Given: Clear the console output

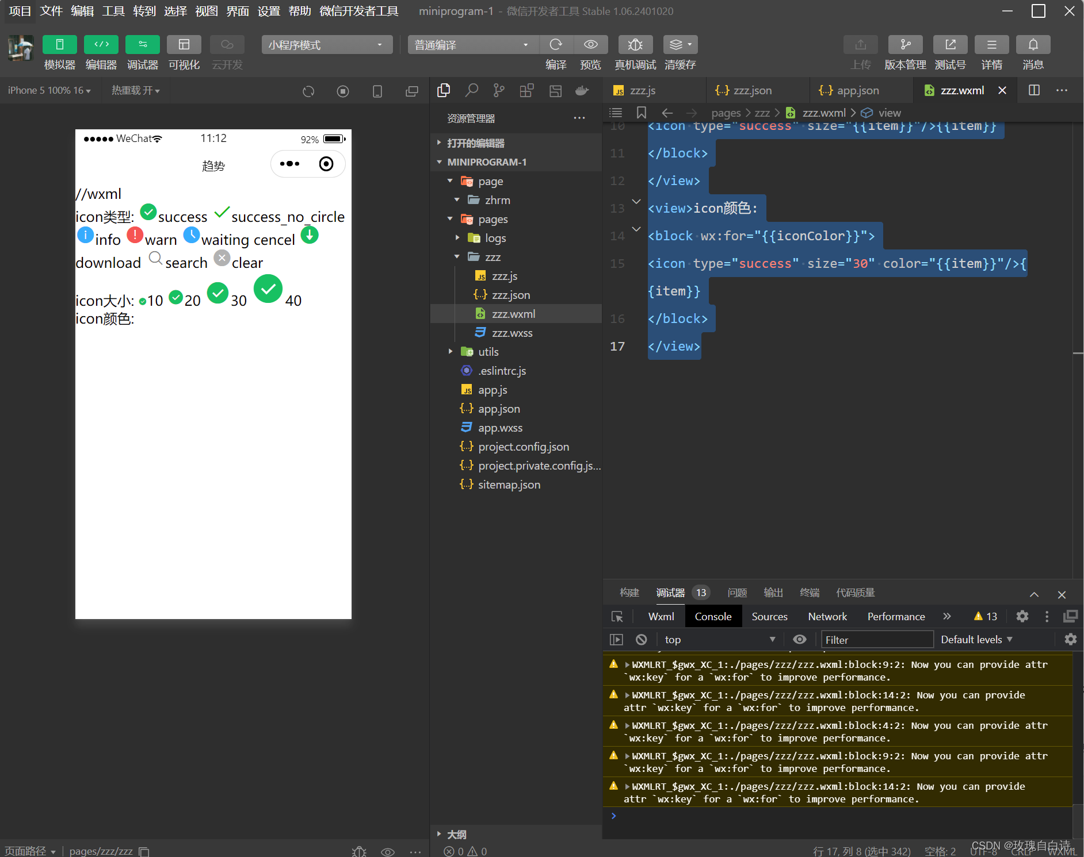Looking at the screenshot, I should point(642,640).
